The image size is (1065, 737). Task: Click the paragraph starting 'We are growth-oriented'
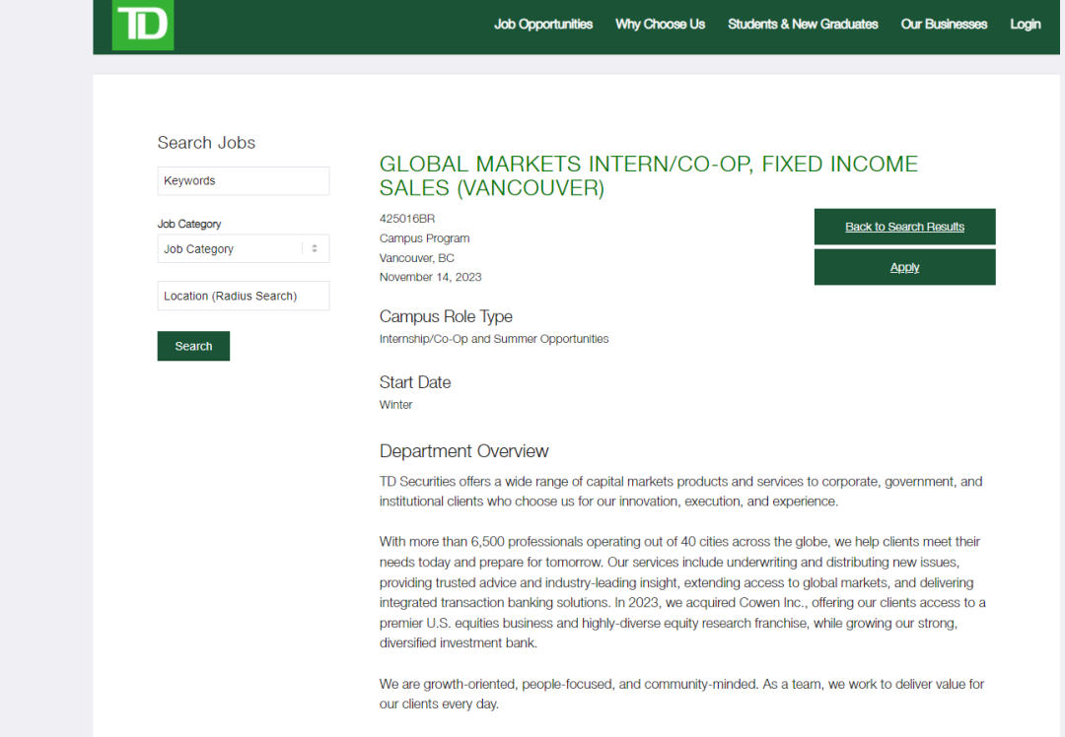(681, 694)
